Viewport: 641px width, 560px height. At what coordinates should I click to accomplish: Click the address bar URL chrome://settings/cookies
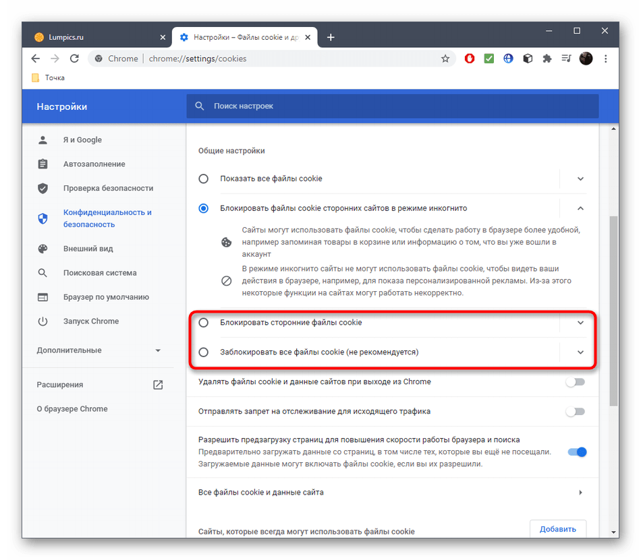pos(198,59)
